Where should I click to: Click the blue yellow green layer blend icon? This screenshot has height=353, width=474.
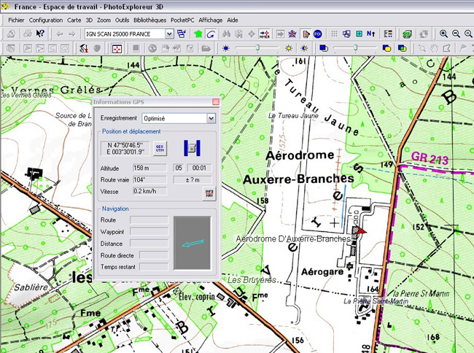pyautogui.click(x=402, y=48)
